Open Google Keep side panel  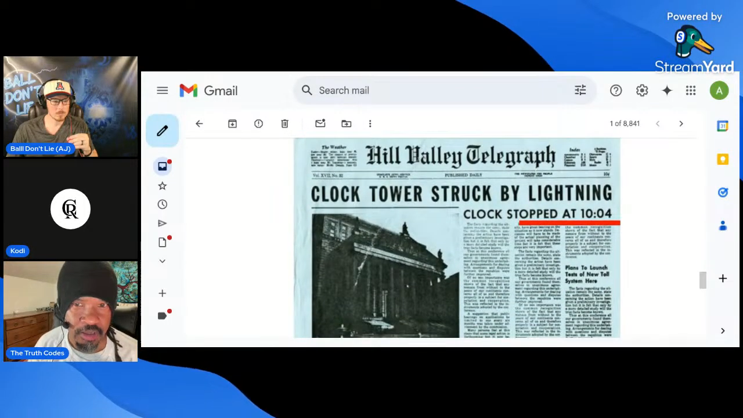[x=723, y=159]
